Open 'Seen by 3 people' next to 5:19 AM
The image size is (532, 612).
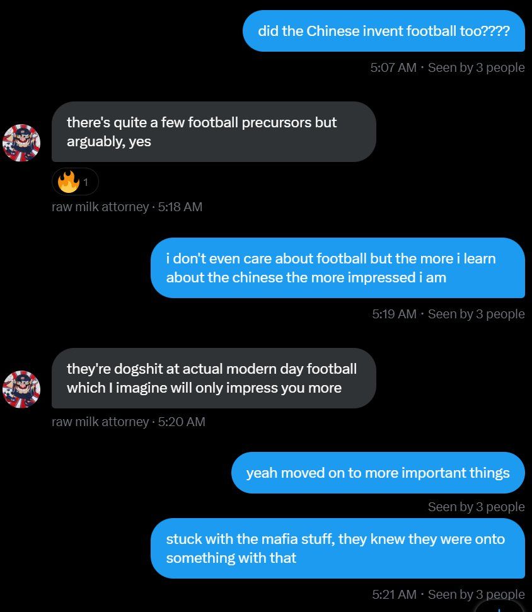(x=476, y=314)
